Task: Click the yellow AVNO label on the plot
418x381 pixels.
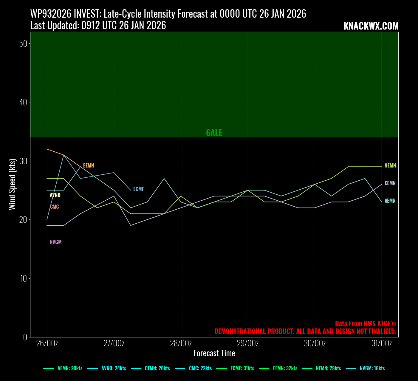Action: coord(55,195)
